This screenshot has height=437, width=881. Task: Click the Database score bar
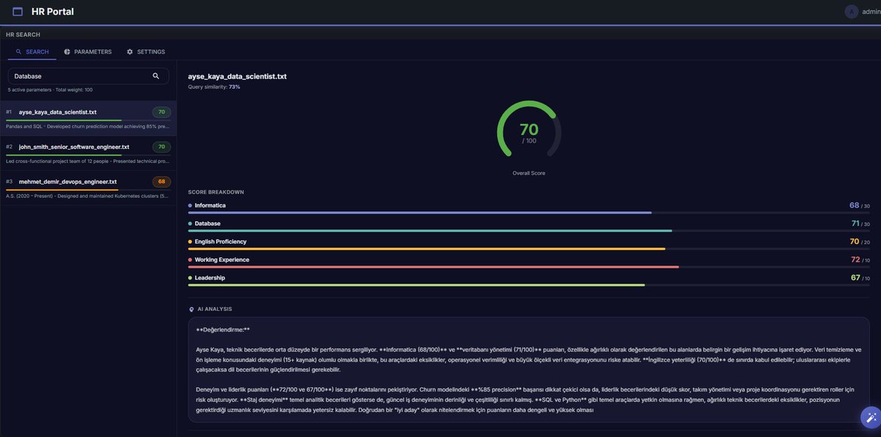[529, 231]
